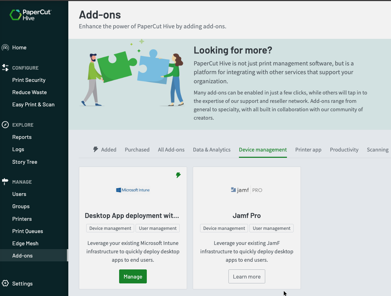The width and height of the screenshot is (391, 296).
Task: Click the Jamf Pro logo
Action: (x=247, y=190)
